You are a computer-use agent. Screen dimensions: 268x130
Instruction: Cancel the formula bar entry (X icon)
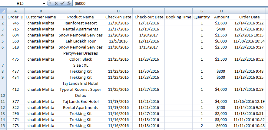[x=56, y=3]
